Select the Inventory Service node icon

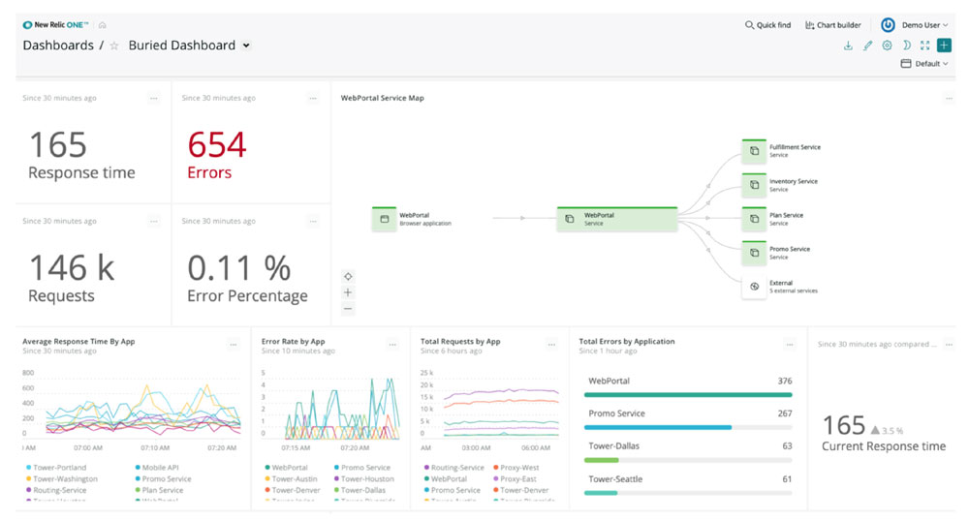click(x=754, y=185)
